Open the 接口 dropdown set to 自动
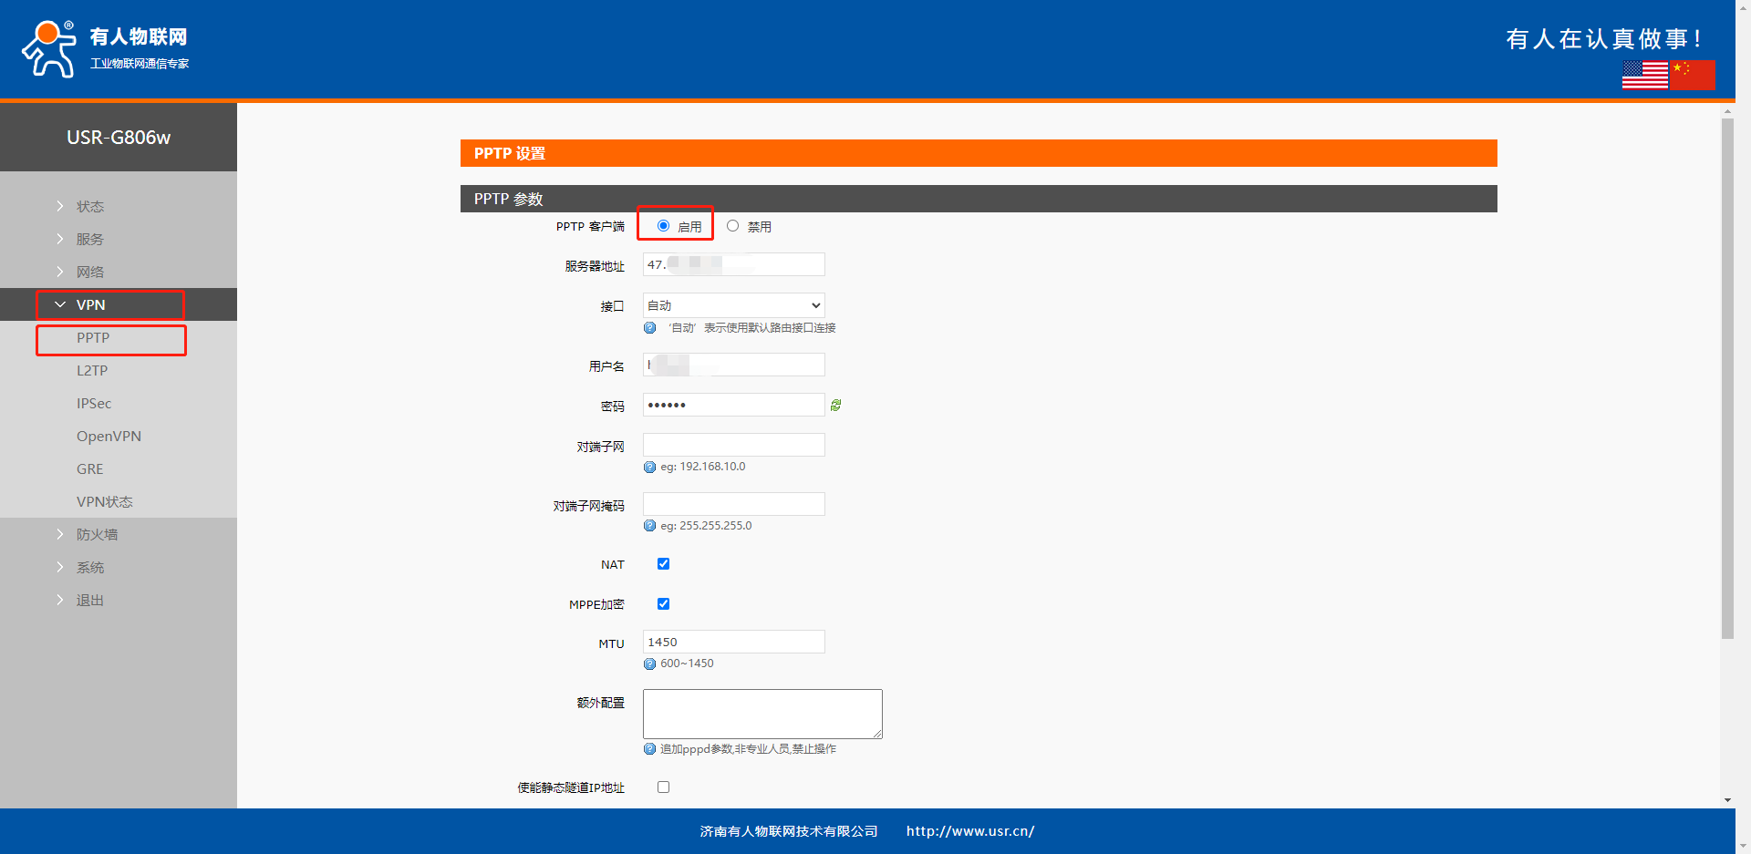Image resolution: width=1751 pixels, height=854 pixels. [x=733, y=305]
